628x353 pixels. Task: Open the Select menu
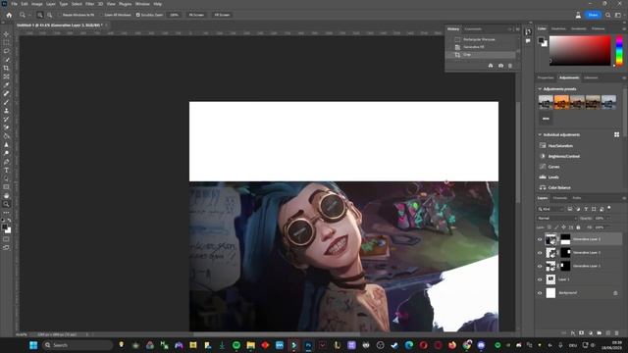(77, 4)
